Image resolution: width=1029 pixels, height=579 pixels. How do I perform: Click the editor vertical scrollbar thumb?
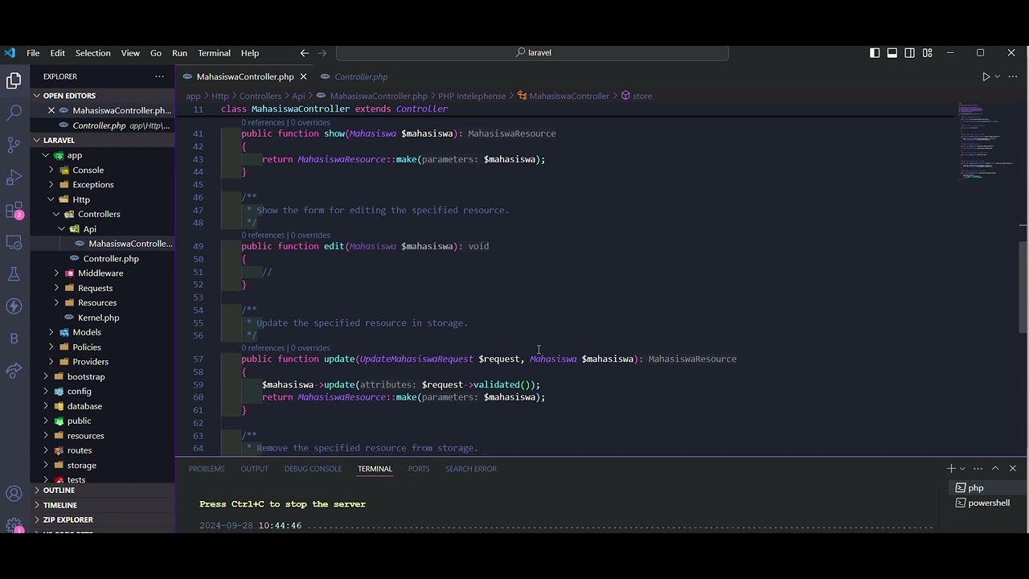1023,286
